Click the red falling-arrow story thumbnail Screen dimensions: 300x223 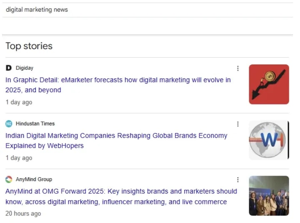tap(269, 84)
